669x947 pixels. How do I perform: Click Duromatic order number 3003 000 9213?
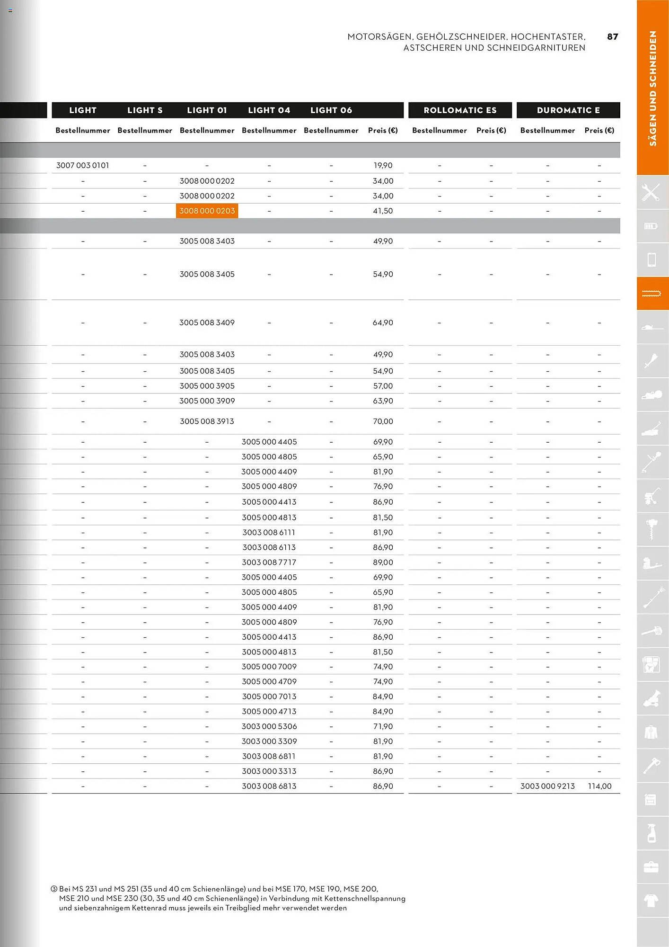[x=547, y=786]
